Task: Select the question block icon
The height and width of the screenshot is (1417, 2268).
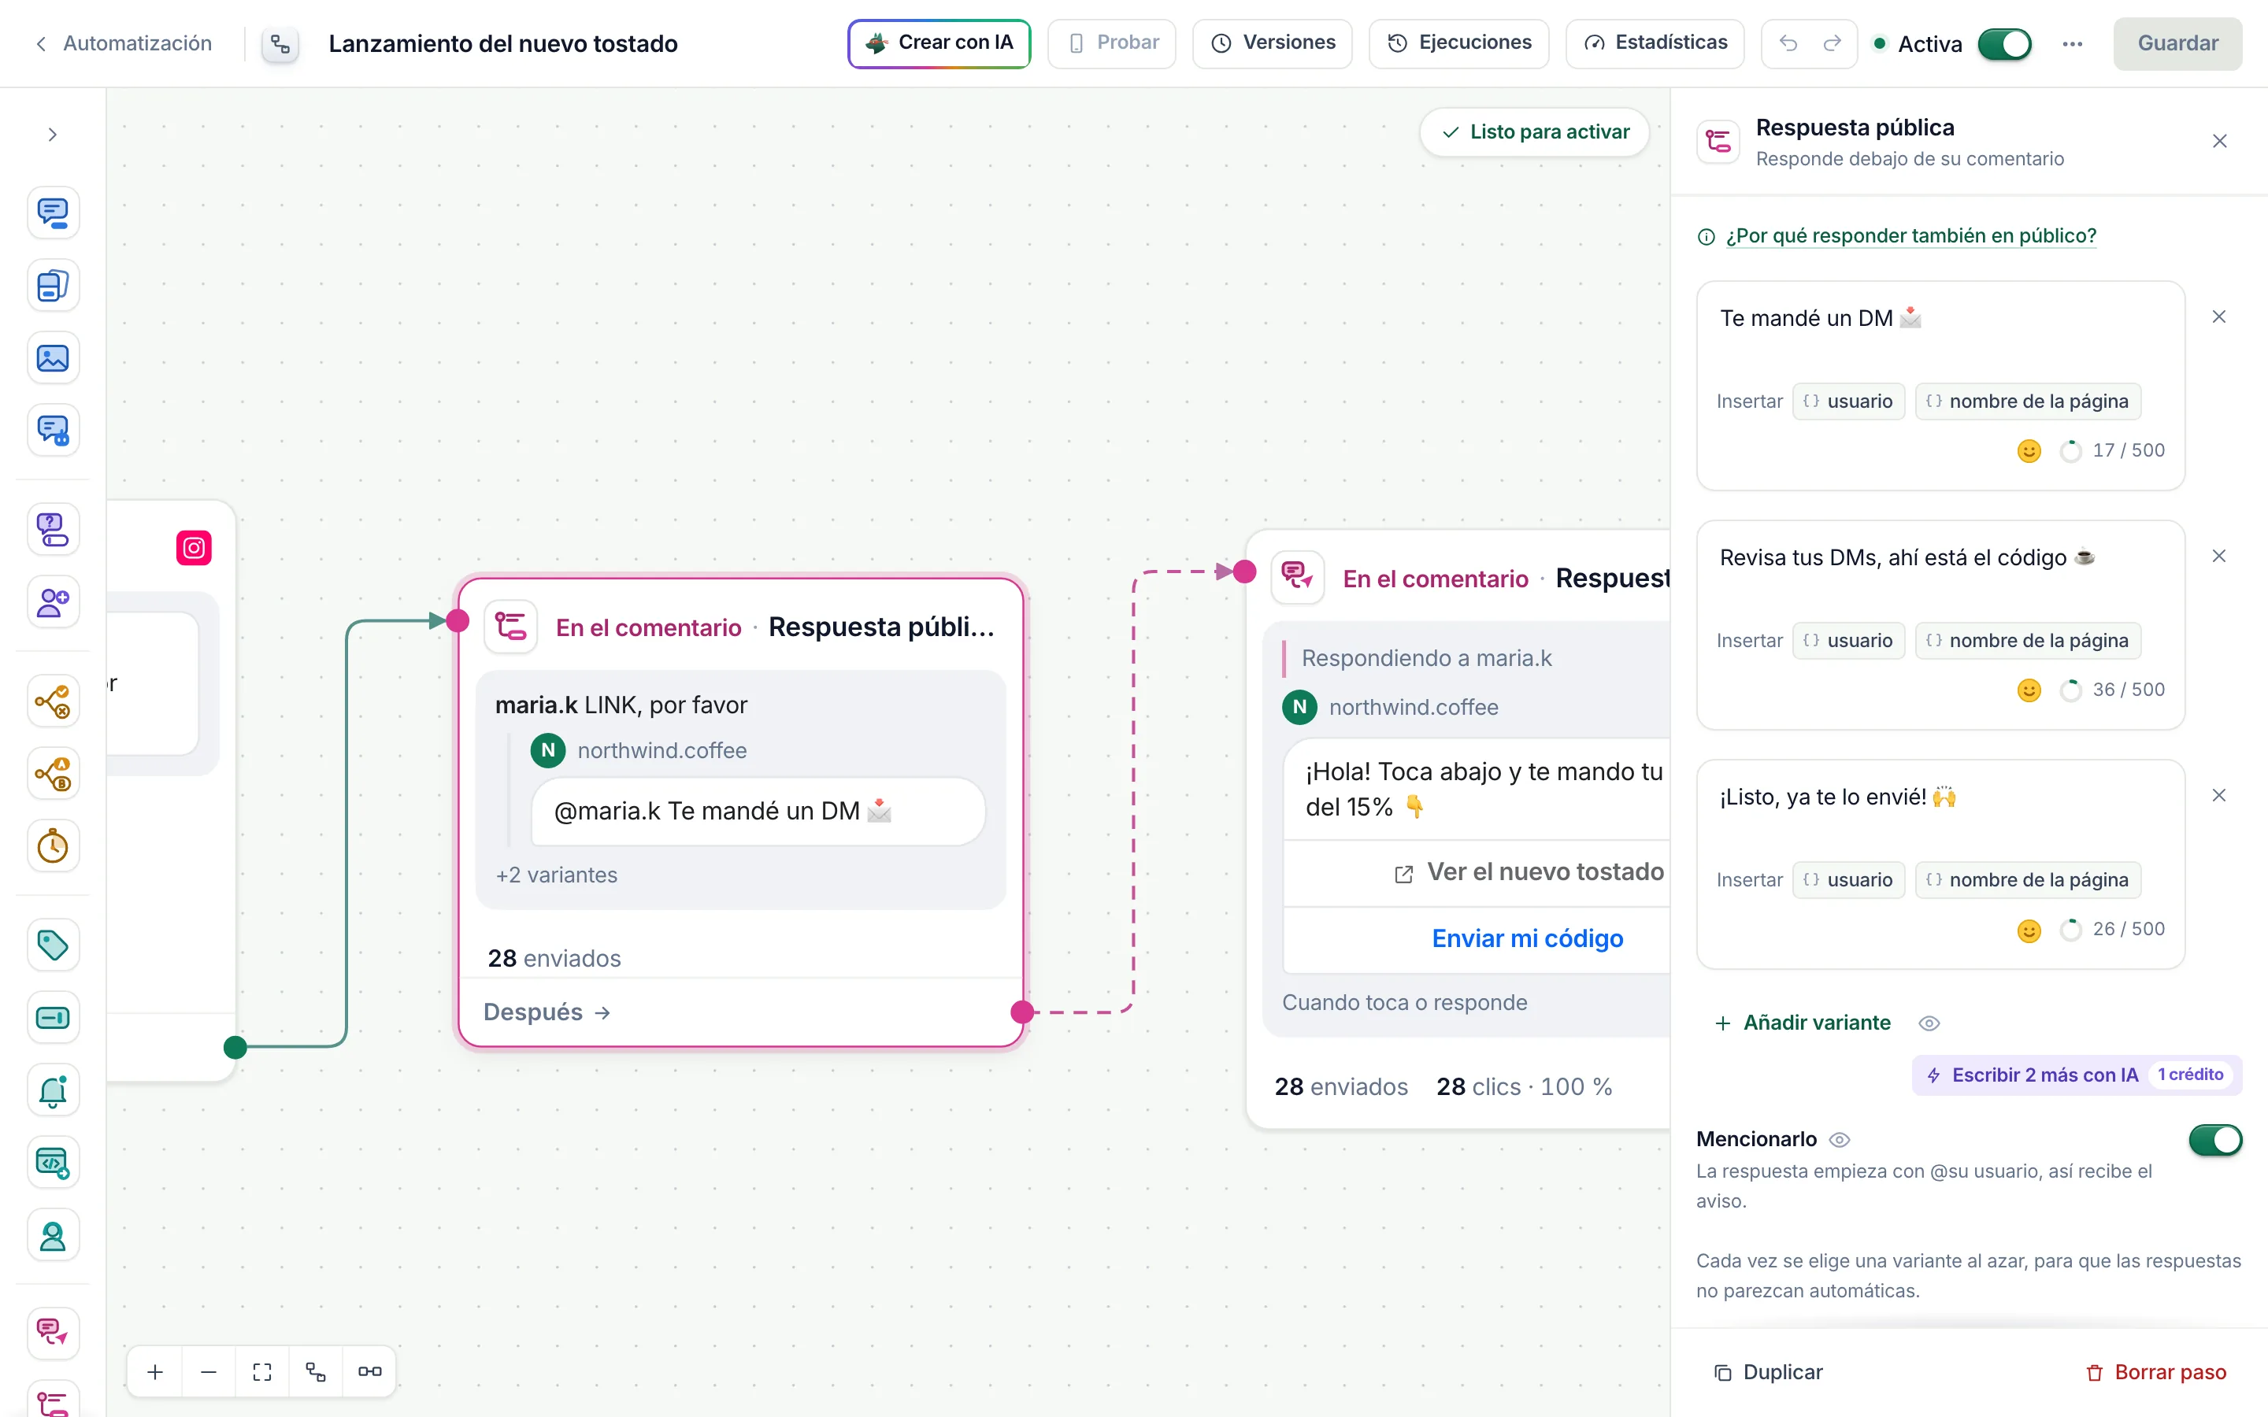Action: click(53, 528)
